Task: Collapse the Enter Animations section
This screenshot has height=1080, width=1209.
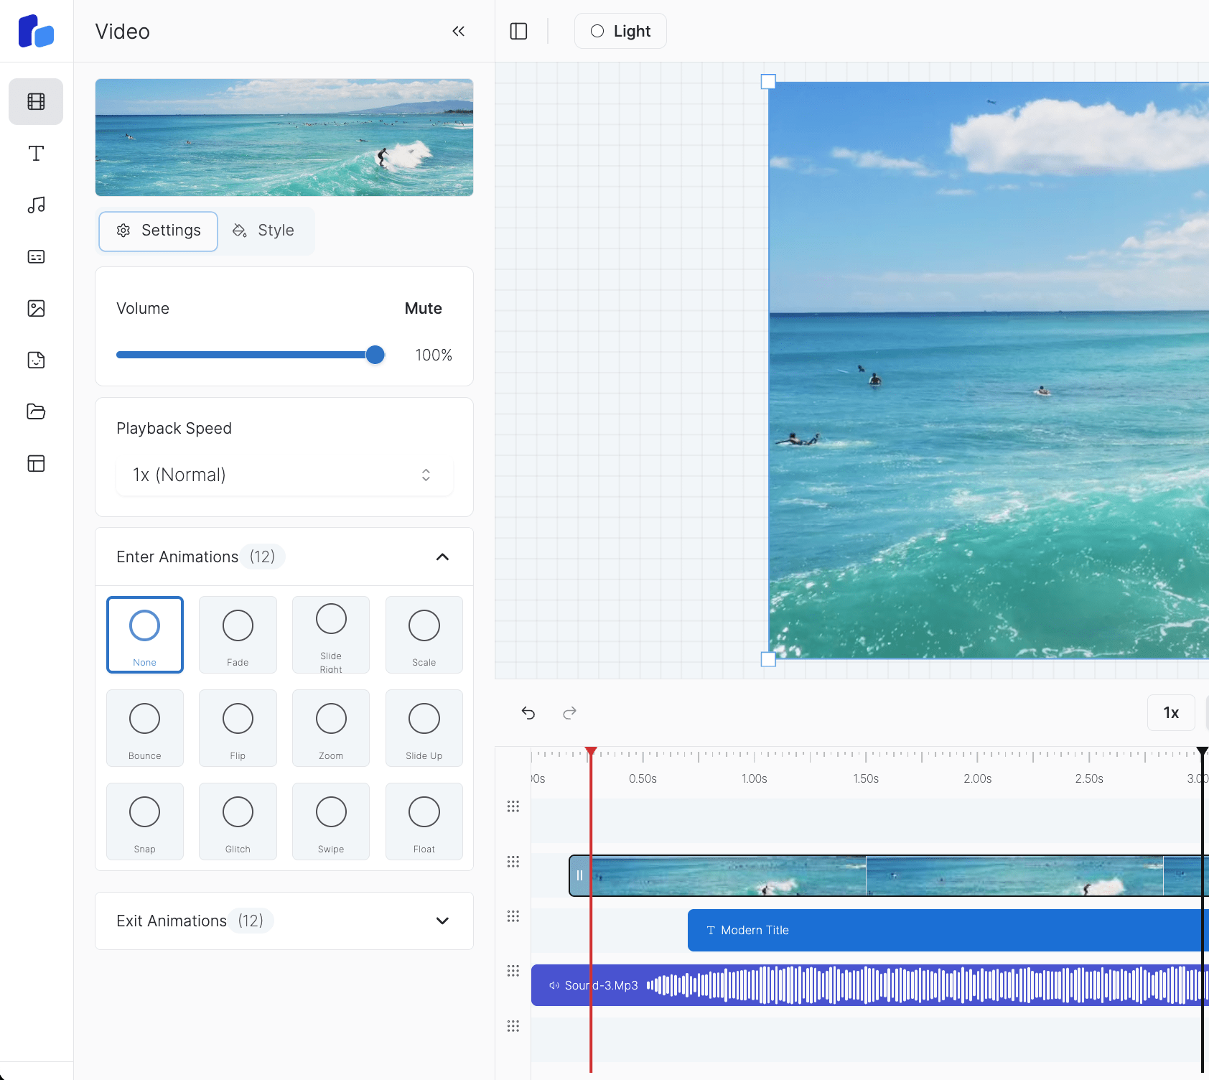Action: pos(442,557)
